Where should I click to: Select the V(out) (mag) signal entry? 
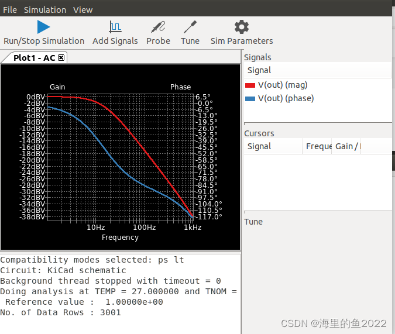pyautogui.click(x=283, y=85)
